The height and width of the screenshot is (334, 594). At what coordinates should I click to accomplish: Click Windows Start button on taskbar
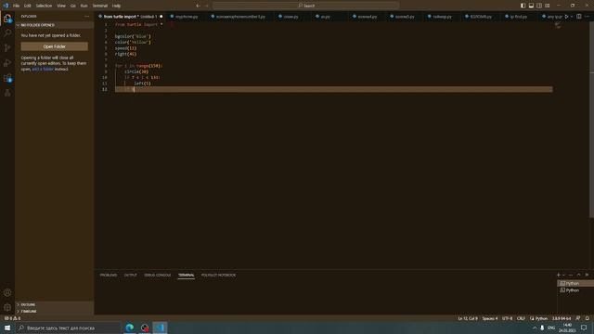pos(7,328)
